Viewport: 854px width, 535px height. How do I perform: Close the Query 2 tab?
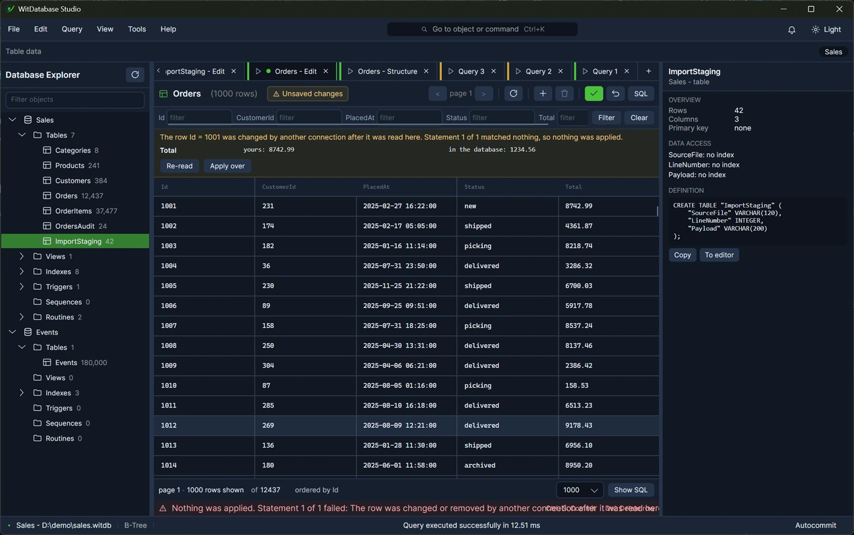click(560, 71)
